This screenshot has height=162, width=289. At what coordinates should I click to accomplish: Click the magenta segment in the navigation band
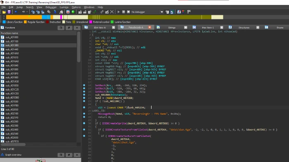pyautogui.click(x=61, y=17)
